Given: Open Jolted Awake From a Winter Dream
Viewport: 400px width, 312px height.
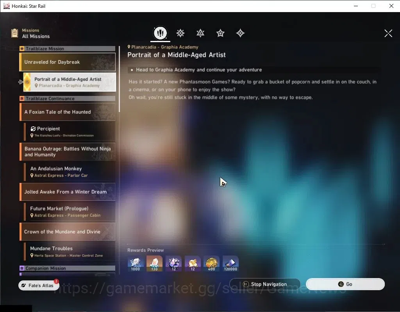Looking at the screenshot, I should click(67, 192).
